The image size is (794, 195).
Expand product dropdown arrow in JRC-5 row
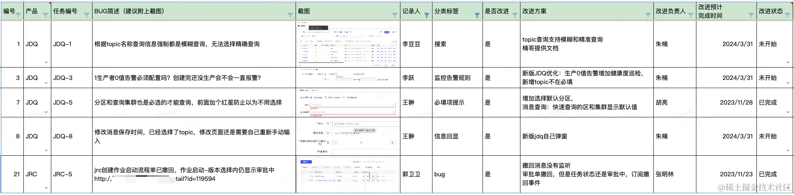coord(46,188)
